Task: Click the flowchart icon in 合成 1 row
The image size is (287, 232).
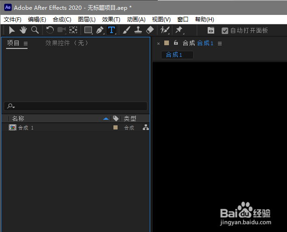Action: click(x=146, y=127)
